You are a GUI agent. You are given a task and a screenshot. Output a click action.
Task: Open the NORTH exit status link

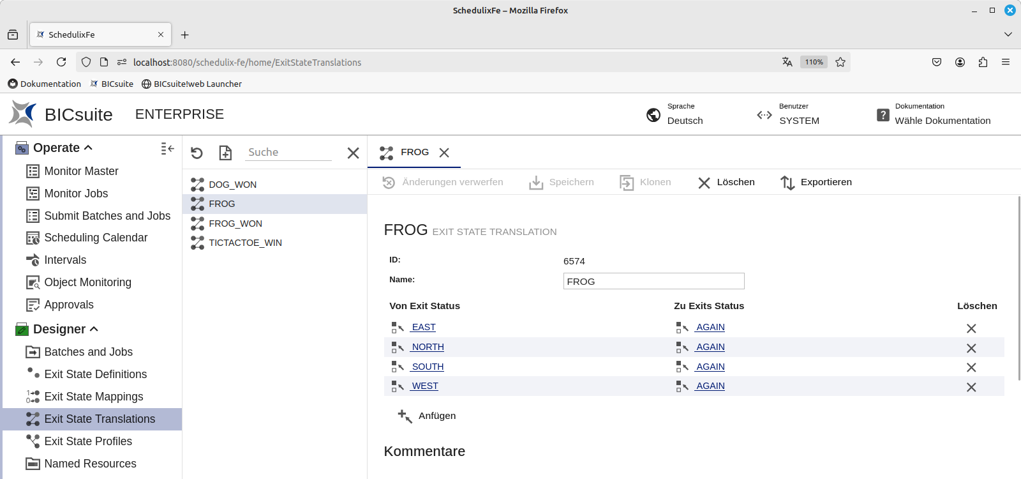428,347
